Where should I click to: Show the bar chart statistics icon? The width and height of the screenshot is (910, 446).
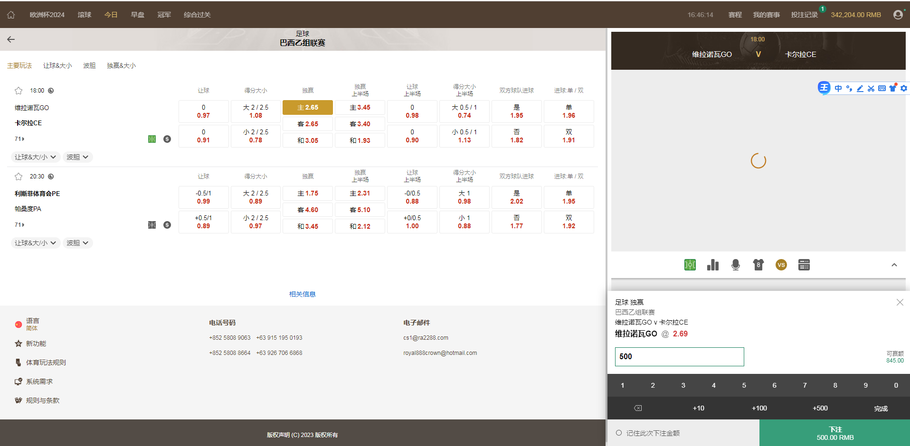pyautogui.click(x=712, y=265)
